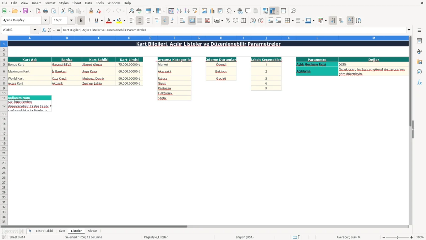Open the sidebar Gallery icon
Screen dimensions: 426x240
pyautogui.click(x=419, y=62)
